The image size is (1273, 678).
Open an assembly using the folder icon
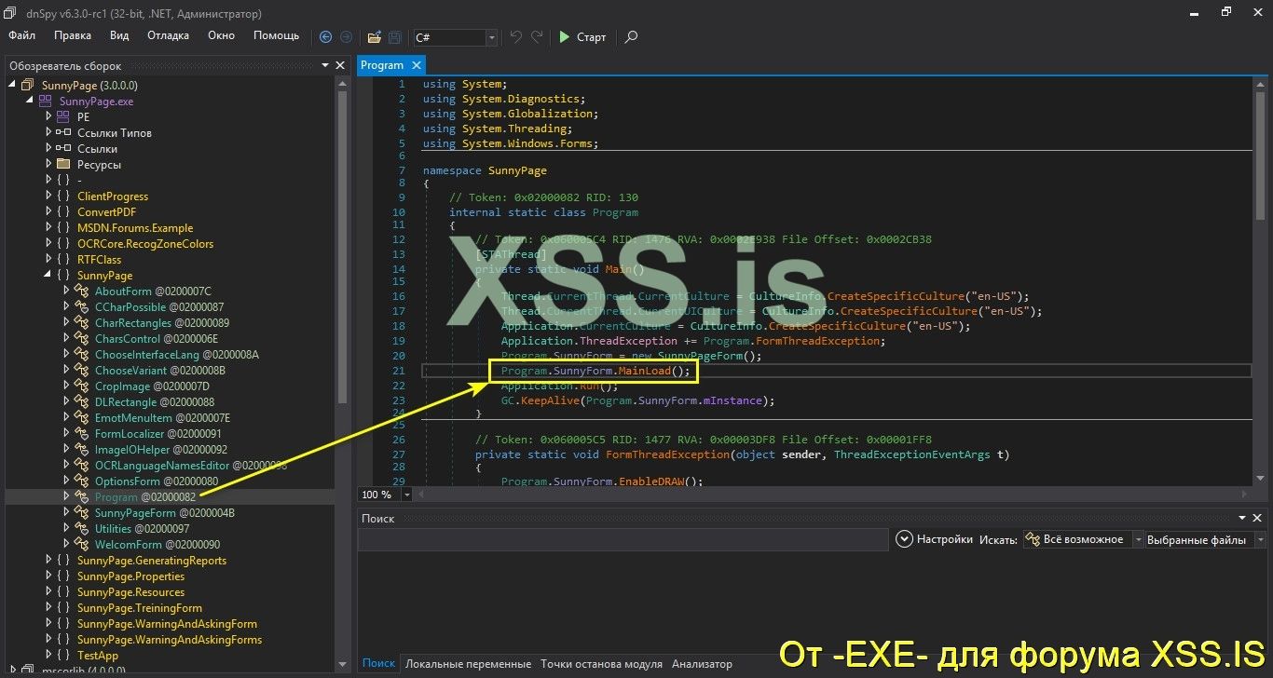click(373, 37)
